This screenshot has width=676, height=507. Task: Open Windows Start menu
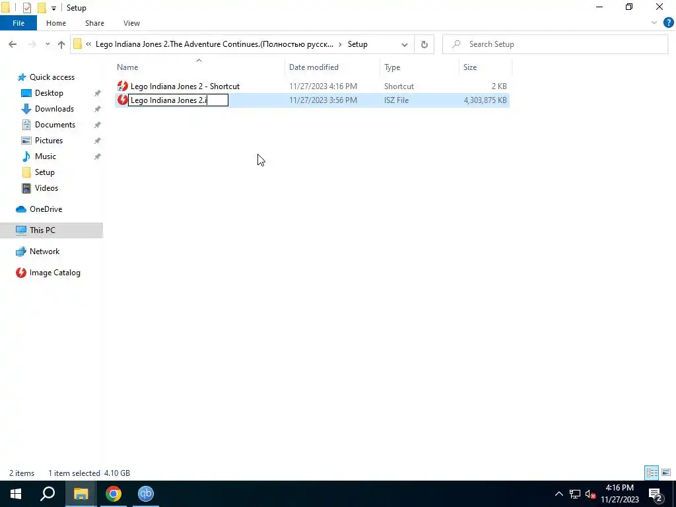tap(16, 494)
